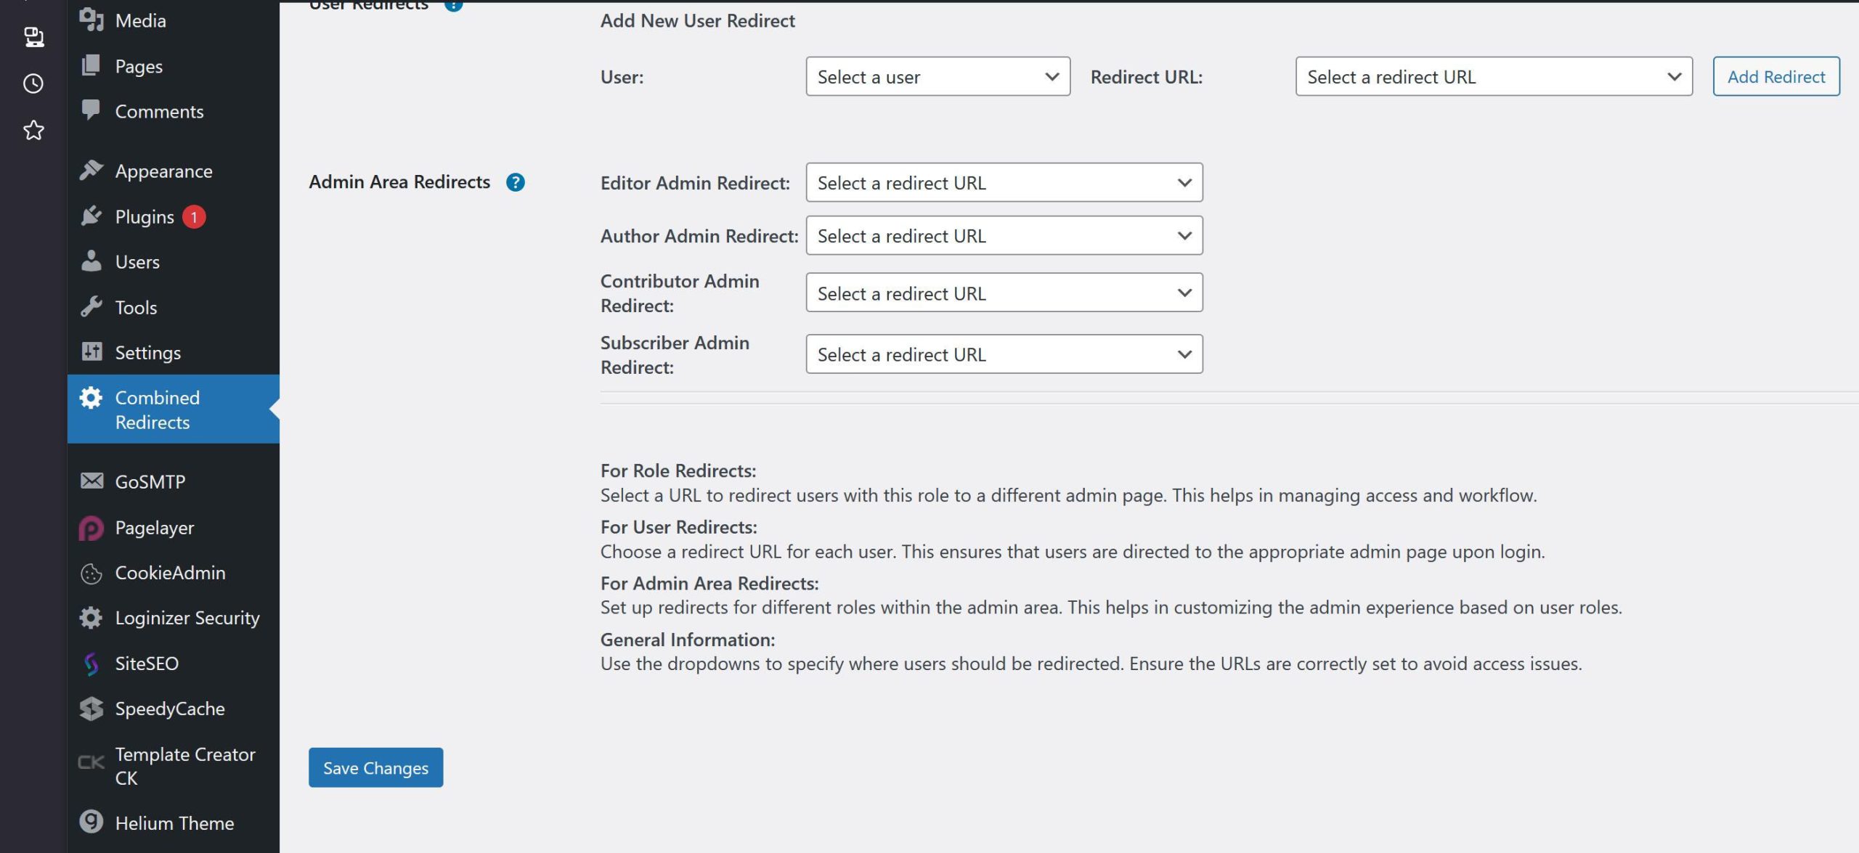This screenshot has width=1859, height=853.
Task: Click the Comments speech bubble icon
Action: point(91,110)
